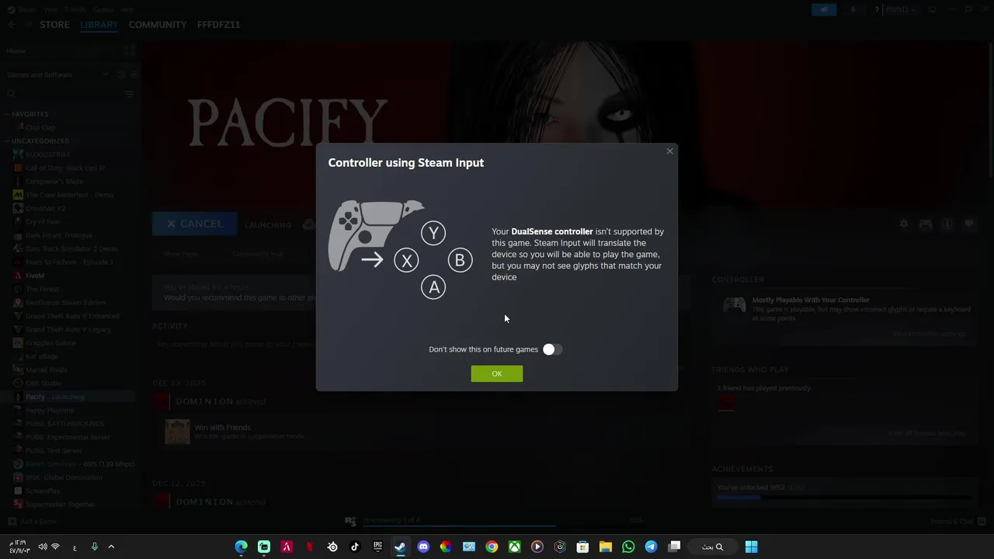Open Microsoft Edge from the taskbar
Image resolution: width=994 pixels, height=559 pixels.
tap(242, 547)
